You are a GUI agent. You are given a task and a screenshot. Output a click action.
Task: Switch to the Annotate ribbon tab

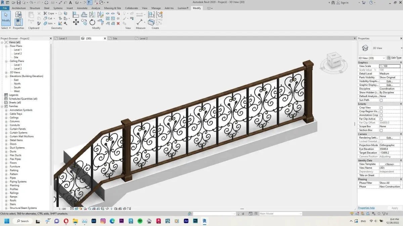click(x=82, y=8)
